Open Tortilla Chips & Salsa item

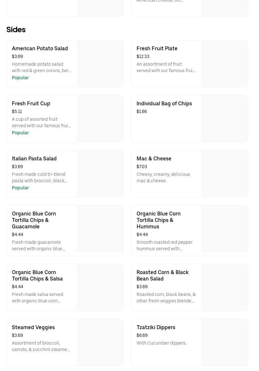[x=37, y=275]
